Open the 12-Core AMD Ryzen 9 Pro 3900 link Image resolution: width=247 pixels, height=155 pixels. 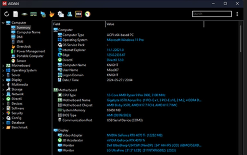(136, 95)
